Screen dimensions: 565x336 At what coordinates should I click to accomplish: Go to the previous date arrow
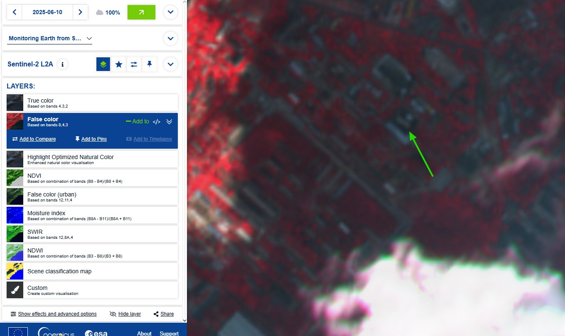pyautogui.click(x=15, y=12)
